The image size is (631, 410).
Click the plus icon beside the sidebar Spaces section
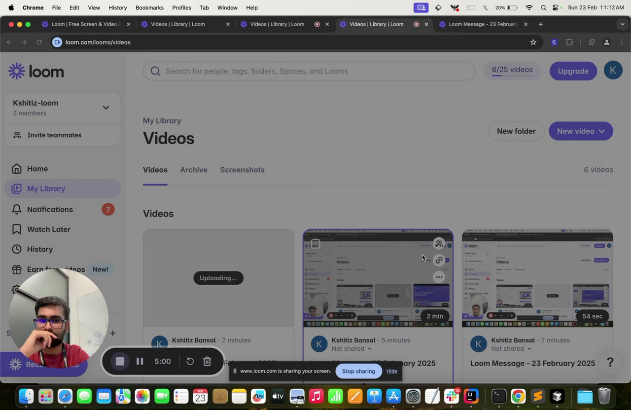pos(112,333)
